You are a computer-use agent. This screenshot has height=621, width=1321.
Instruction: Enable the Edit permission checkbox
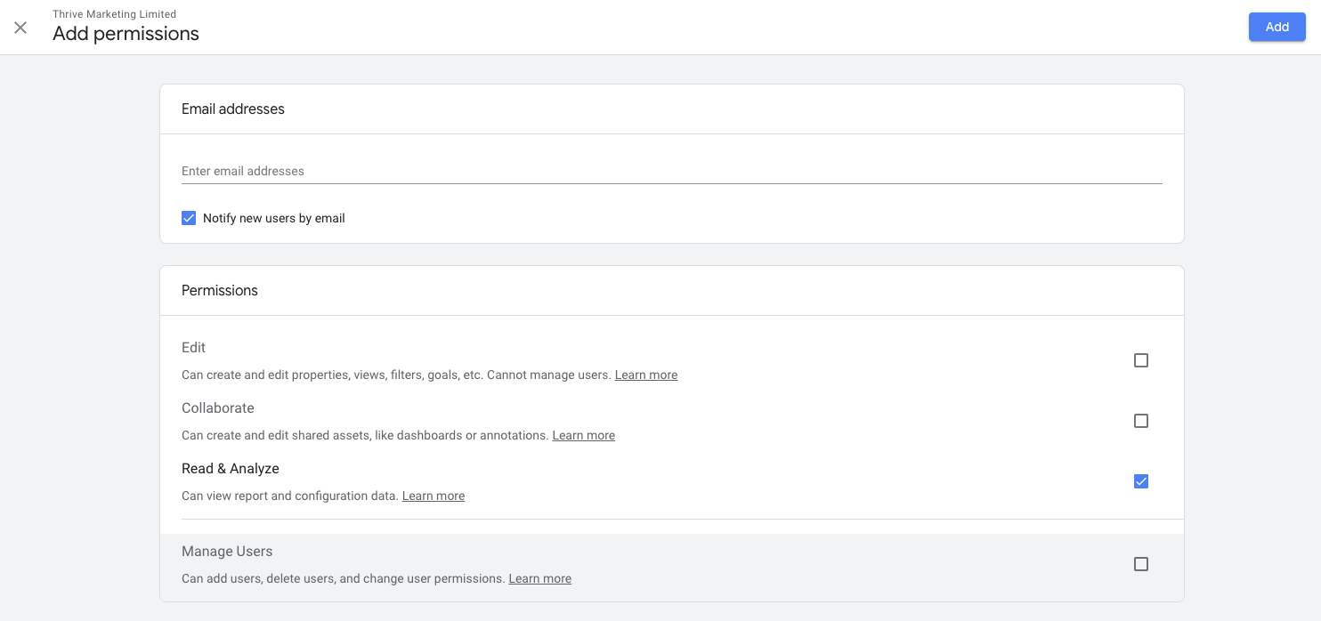(x=1141, y=360)
